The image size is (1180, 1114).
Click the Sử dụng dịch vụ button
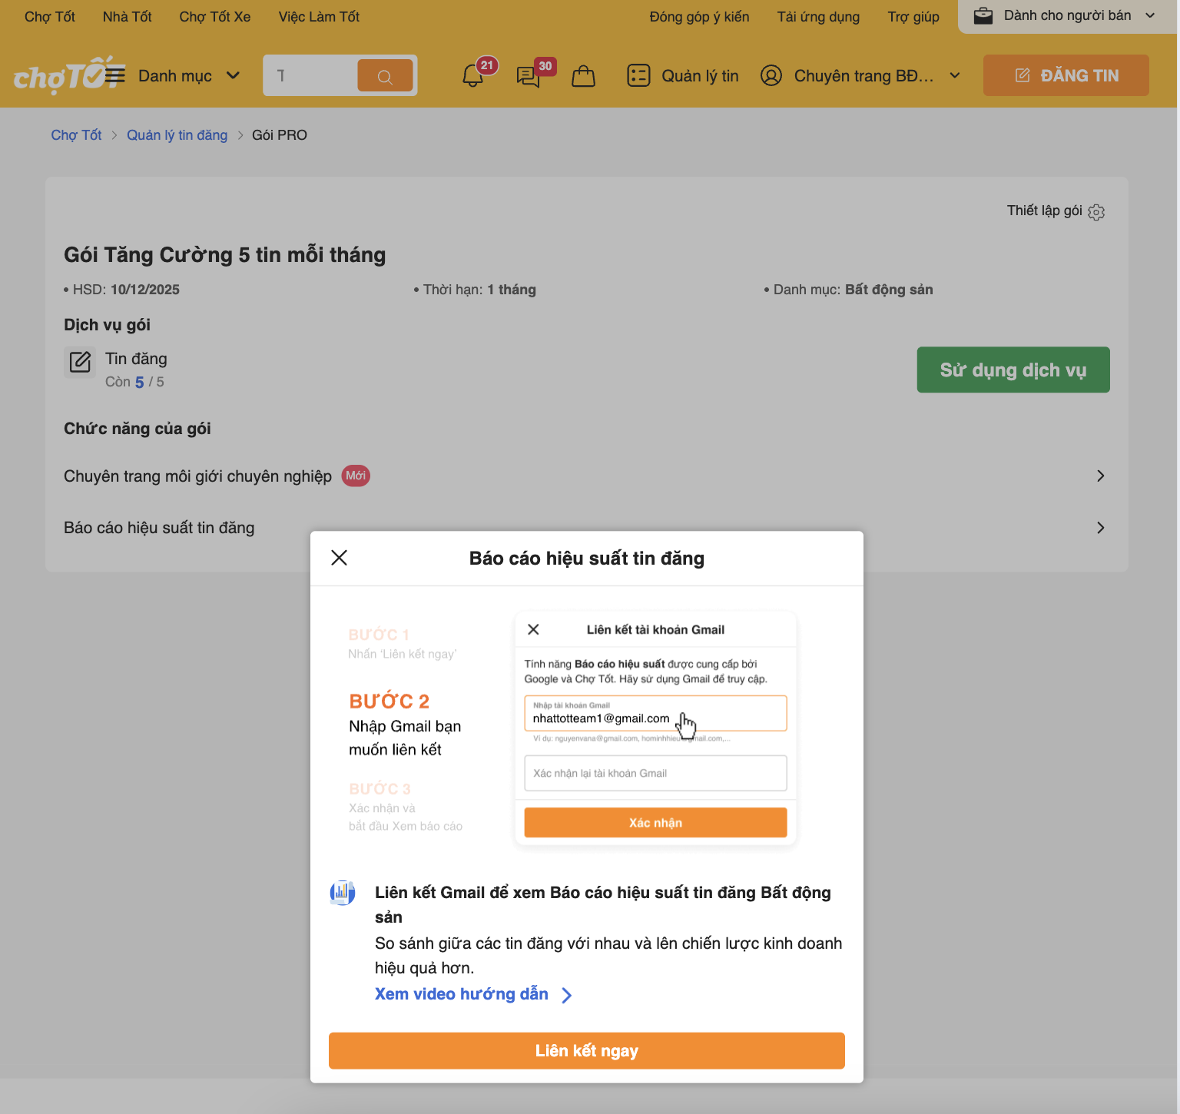click(1013, 370)
